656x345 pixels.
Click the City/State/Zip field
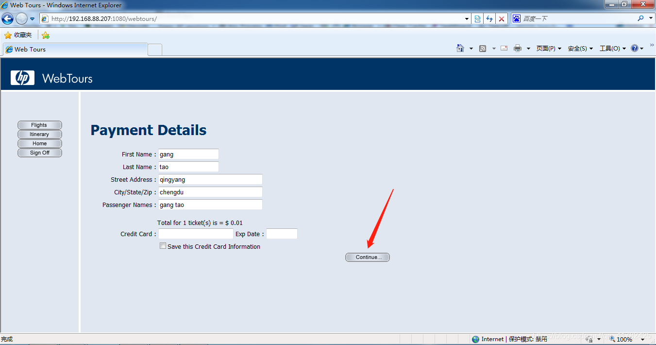click(210, 192)
